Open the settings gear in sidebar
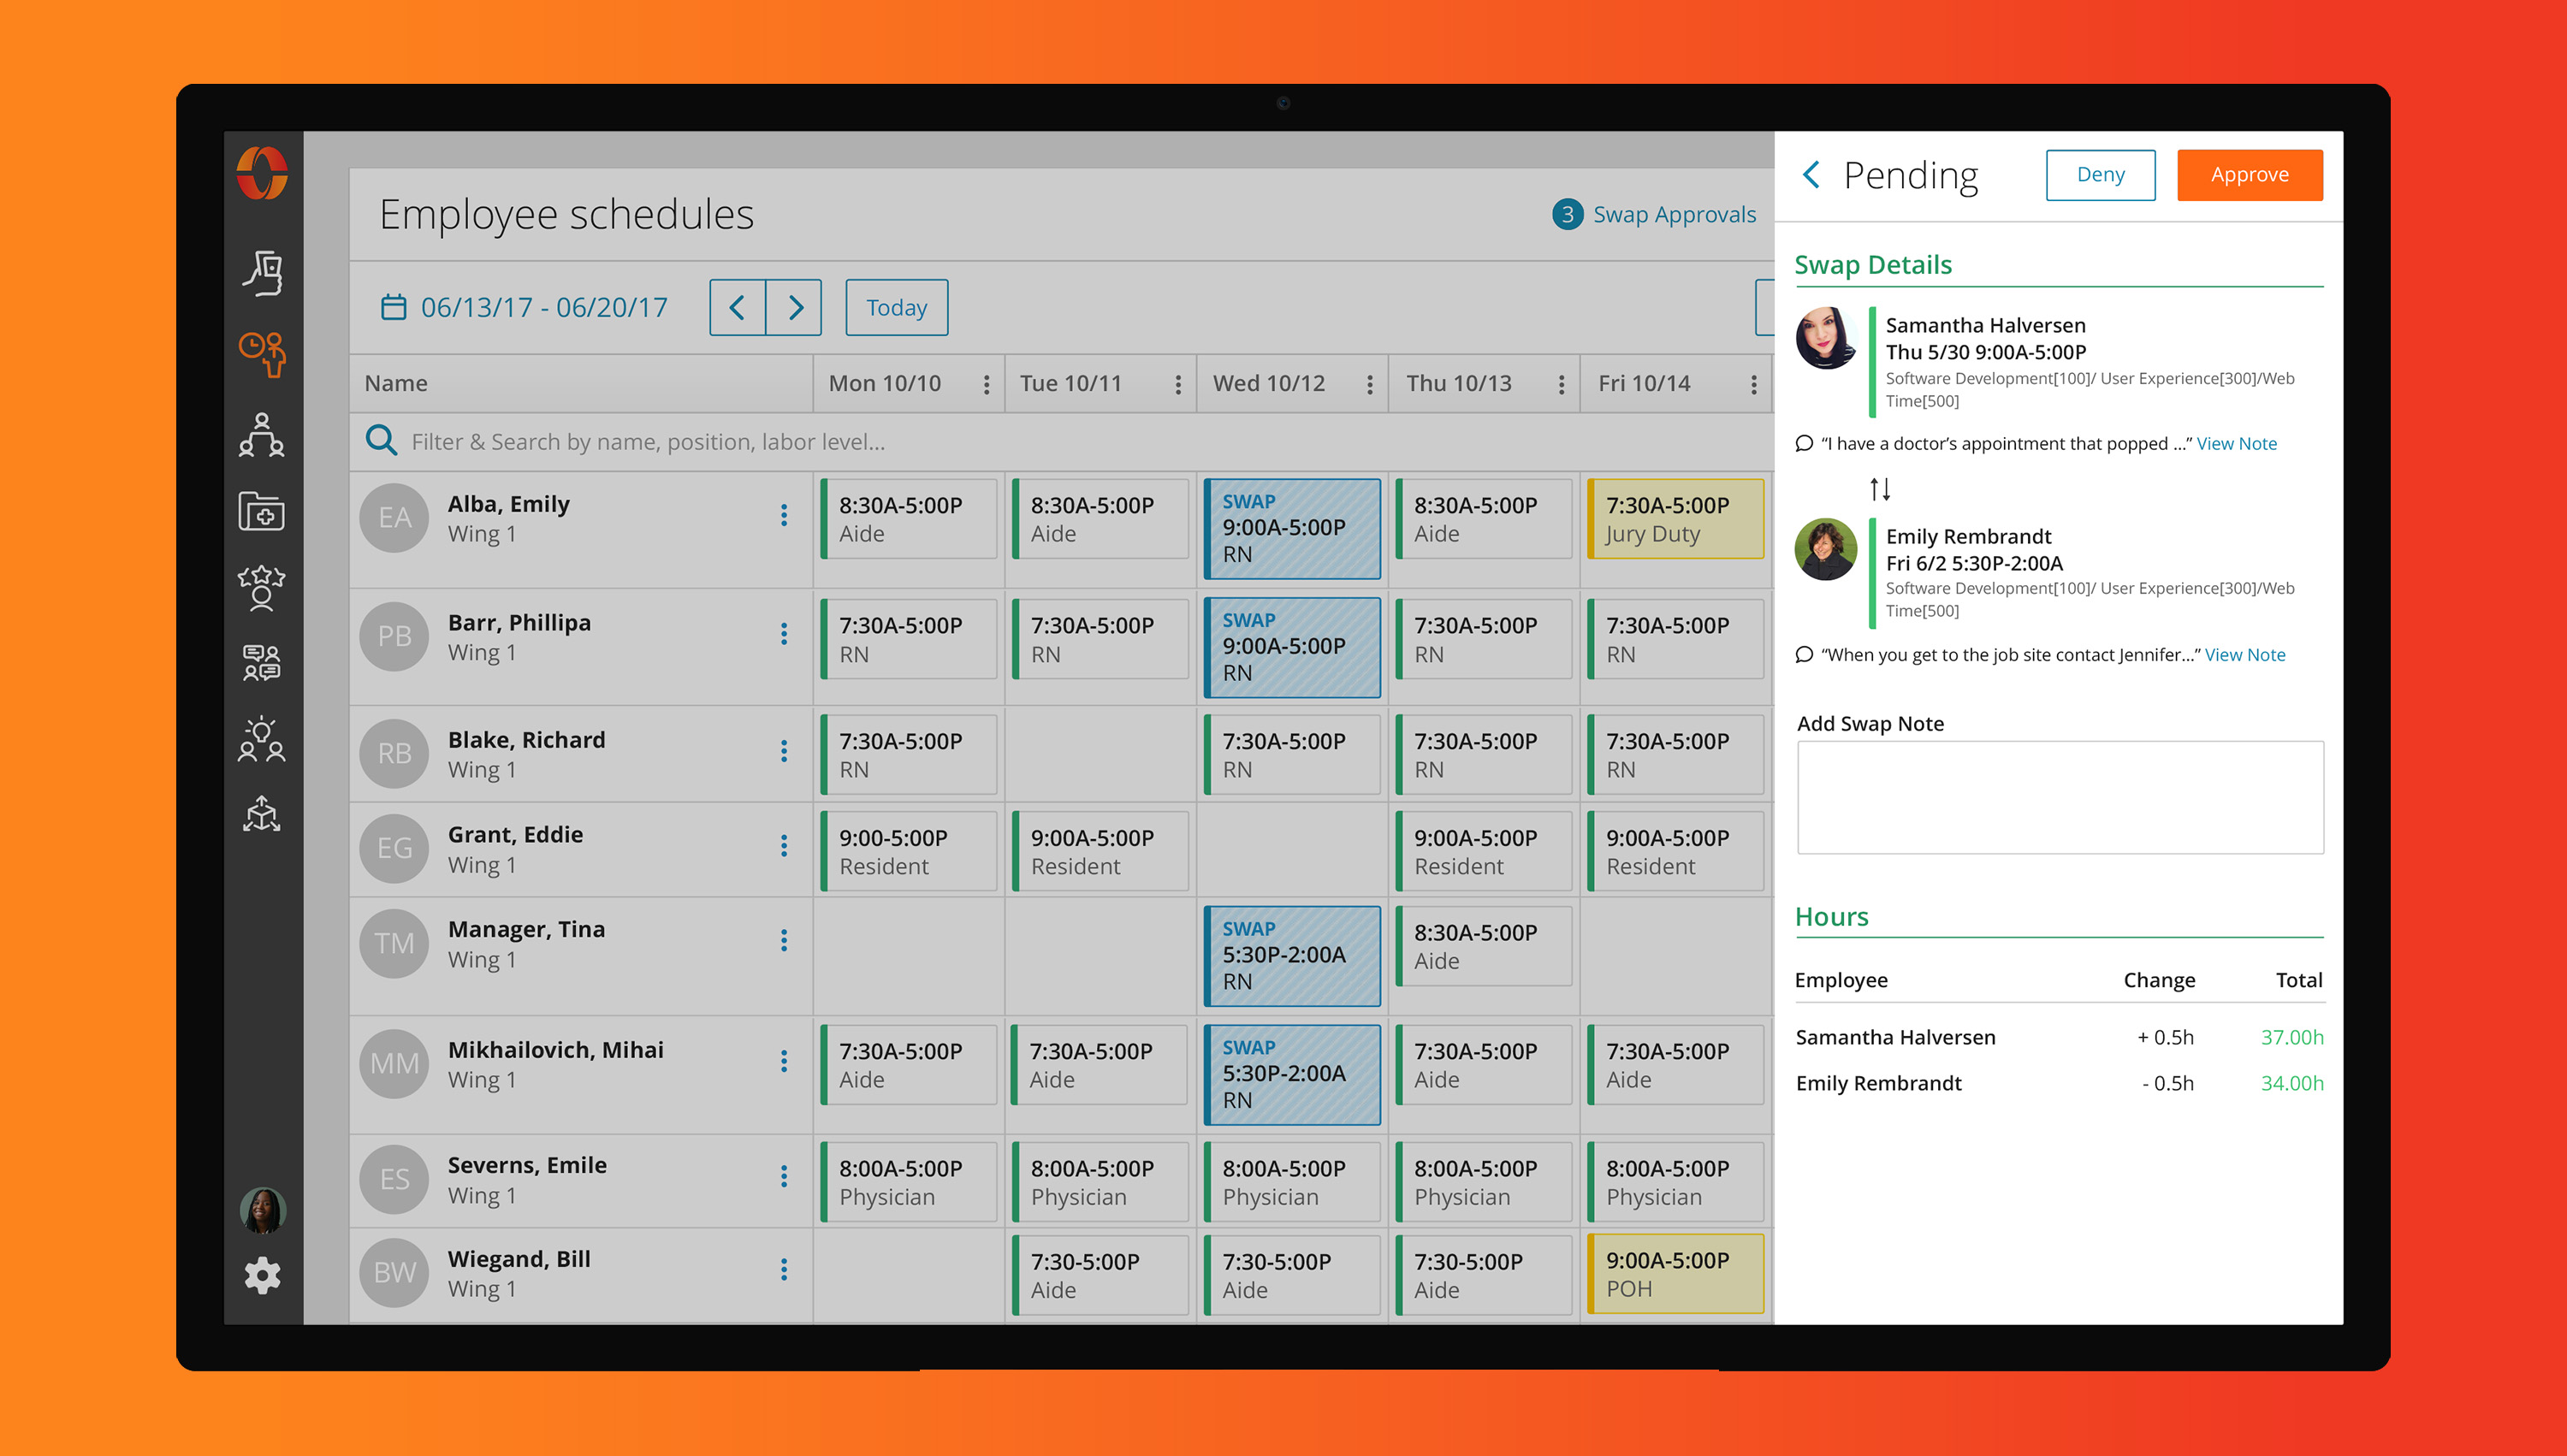This screenshot has width=2567, height=1456. click(x=262, y=1275)
